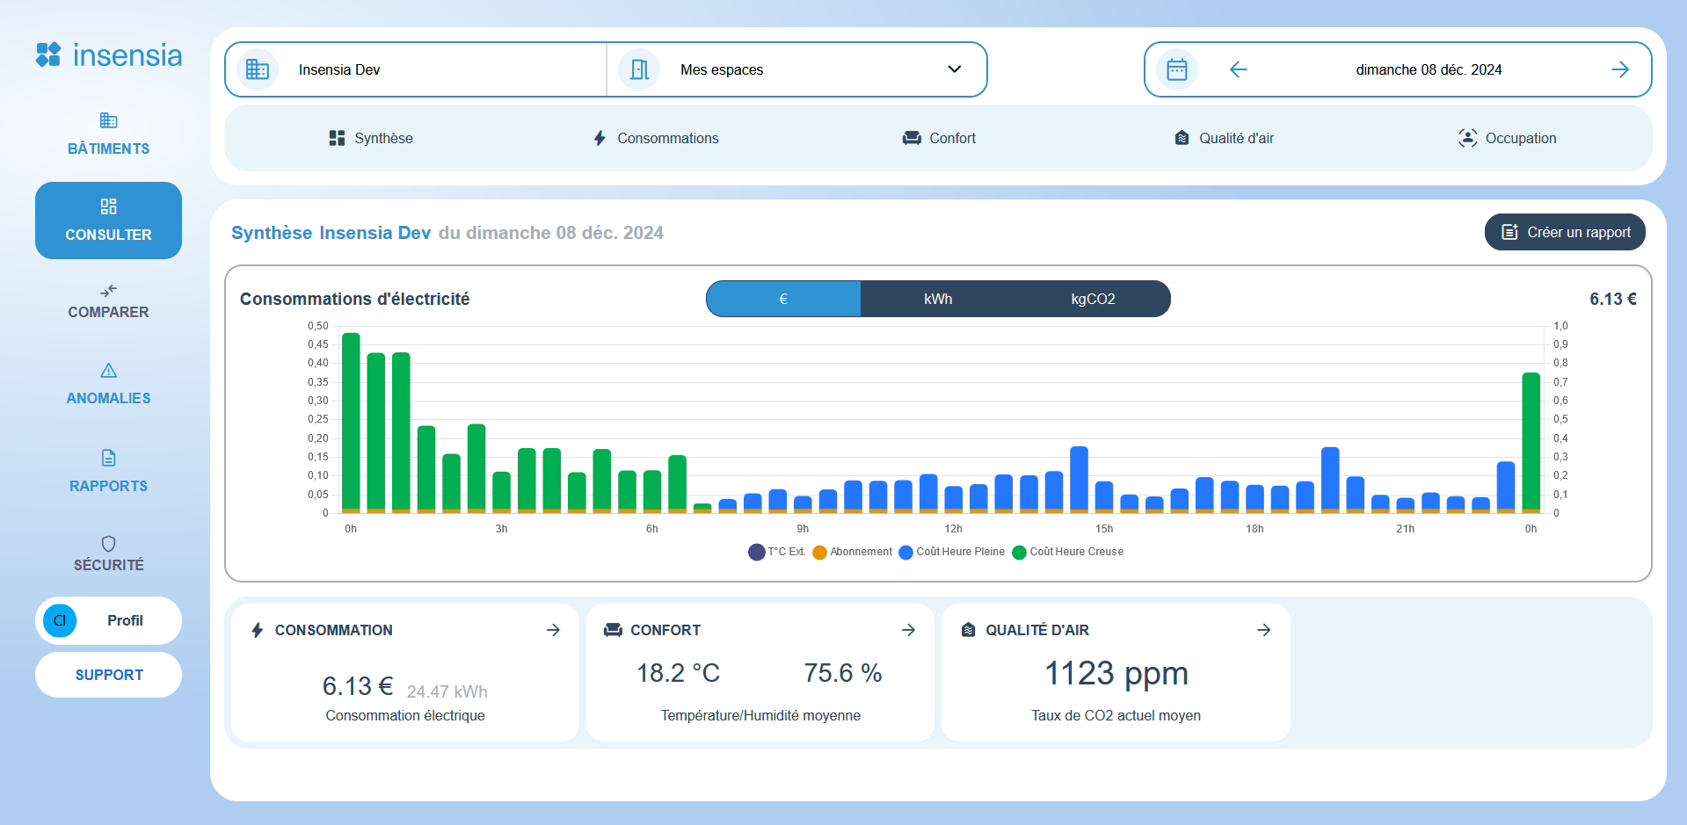
Task: Open the Insensia Dev building selector
Action: (x=416, y=69)
